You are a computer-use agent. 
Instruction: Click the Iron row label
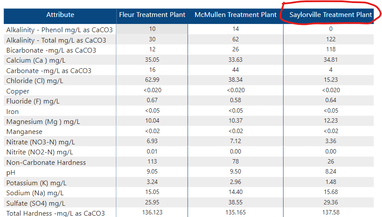[13, 112]
